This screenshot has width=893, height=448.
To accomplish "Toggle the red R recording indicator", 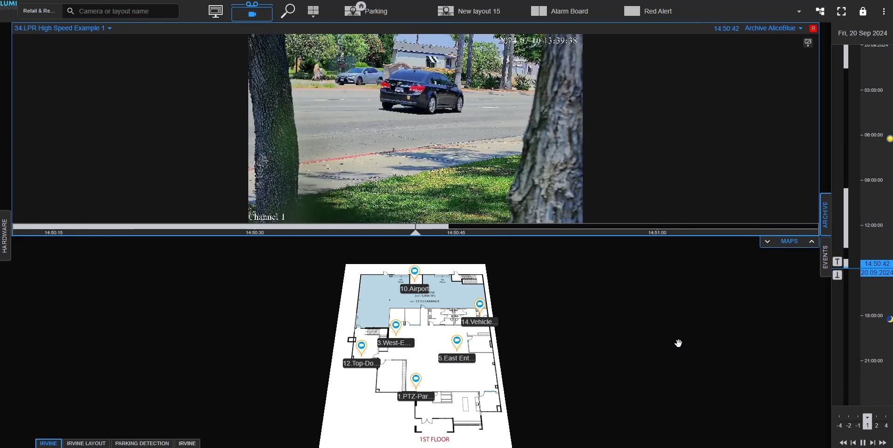I will coord(813,28).
